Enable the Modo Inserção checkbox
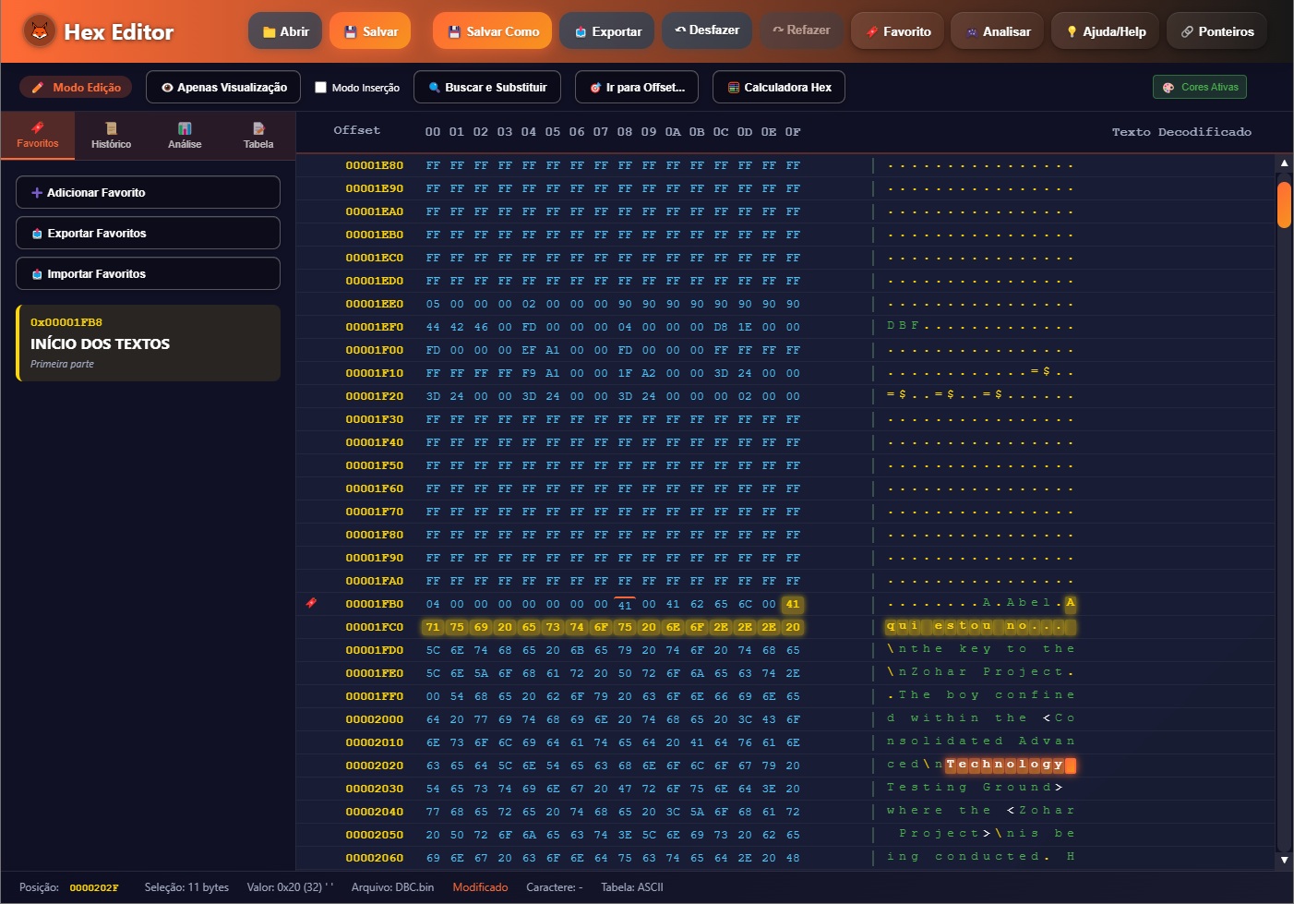Screen dimensions: 1294x904 [321, 88]
